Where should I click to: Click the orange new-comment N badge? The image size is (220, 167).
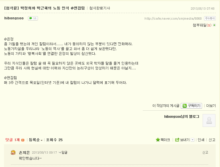(x=23, y=140)
